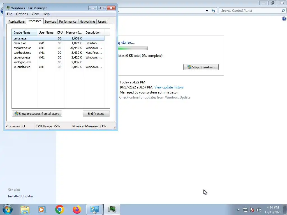The height and width of the screenshot is (215, 287).
Task: Open the Windows Start orb
Action: [7, 209]
